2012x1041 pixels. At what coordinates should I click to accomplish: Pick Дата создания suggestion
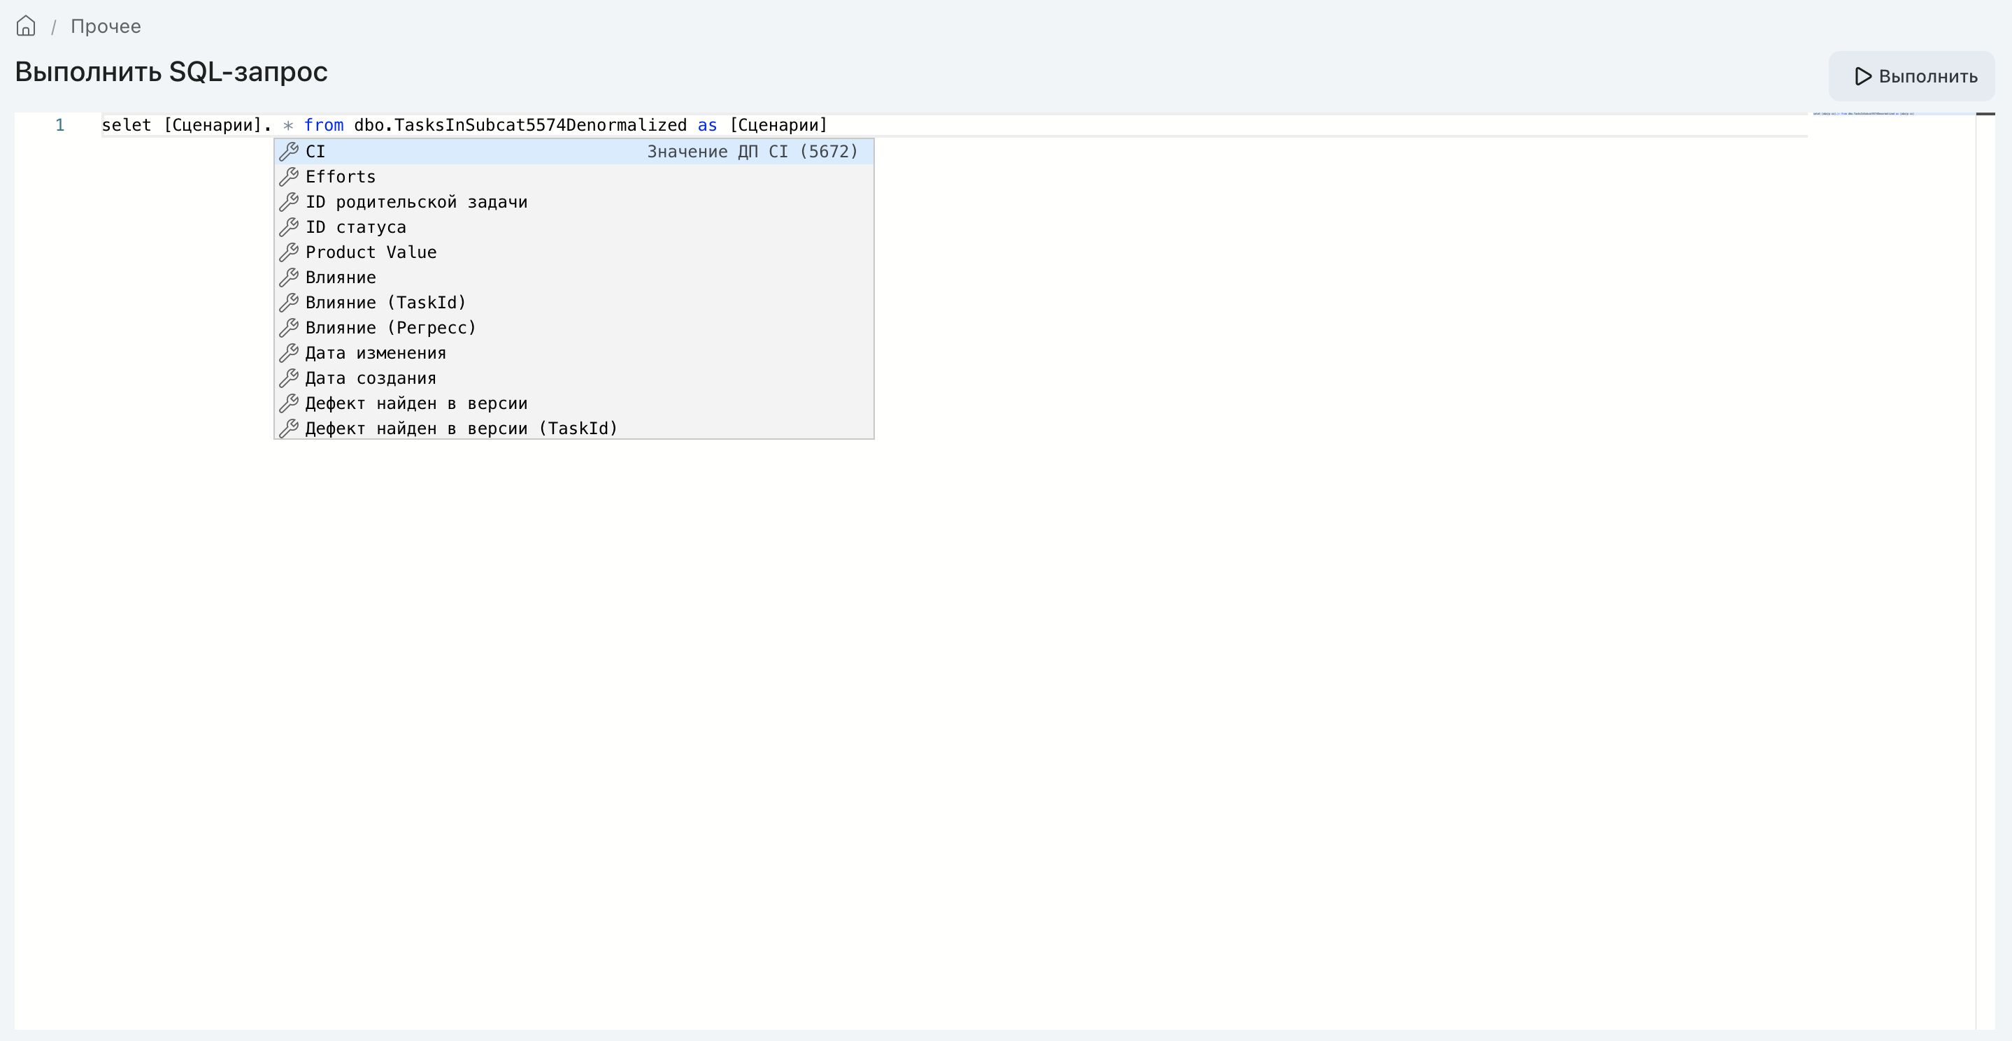[574, 378]
